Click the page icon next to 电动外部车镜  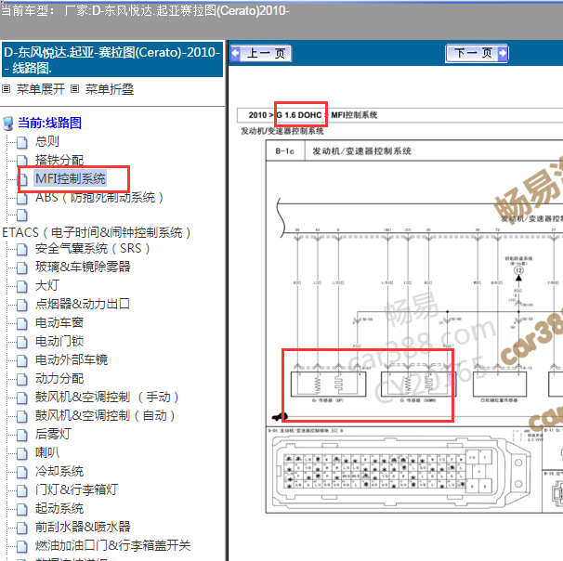(x=22, y=360)
